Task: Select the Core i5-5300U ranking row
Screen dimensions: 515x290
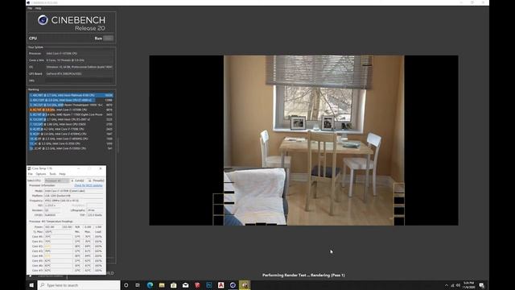Action: (x=71, y=148)
